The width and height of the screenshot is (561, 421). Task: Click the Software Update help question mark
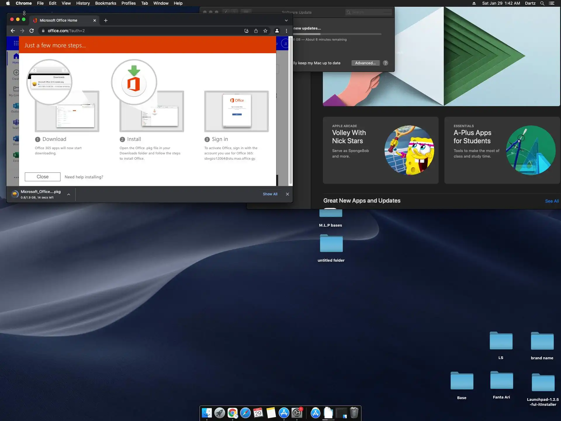[x=385, y=63]
